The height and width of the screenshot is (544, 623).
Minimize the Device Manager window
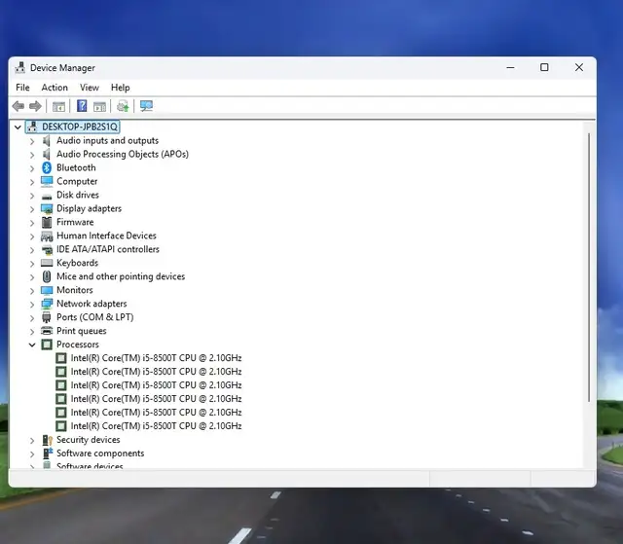(x=510, y=68)
